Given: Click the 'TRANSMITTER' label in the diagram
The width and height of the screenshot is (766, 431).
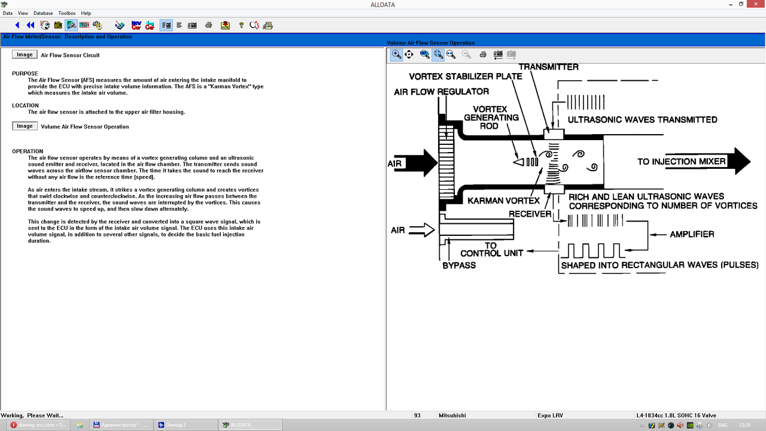Looking at the screenshot, I should pos(549,66).
